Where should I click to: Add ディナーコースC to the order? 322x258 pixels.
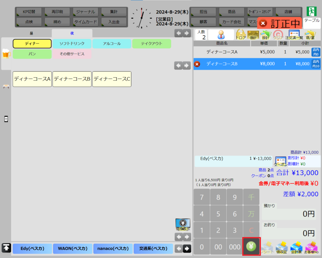112,79
